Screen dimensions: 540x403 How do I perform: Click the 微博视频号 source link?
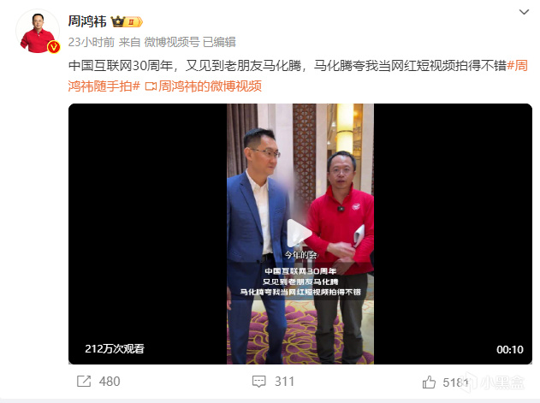pos(172,42)
